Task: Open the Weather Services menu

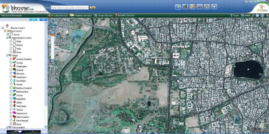Action: click(81, 15)
